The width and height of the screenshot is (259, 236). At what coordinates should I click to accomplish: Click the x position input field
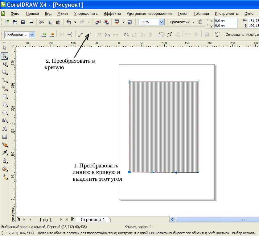pyautogui.click(x=226, y=20)
